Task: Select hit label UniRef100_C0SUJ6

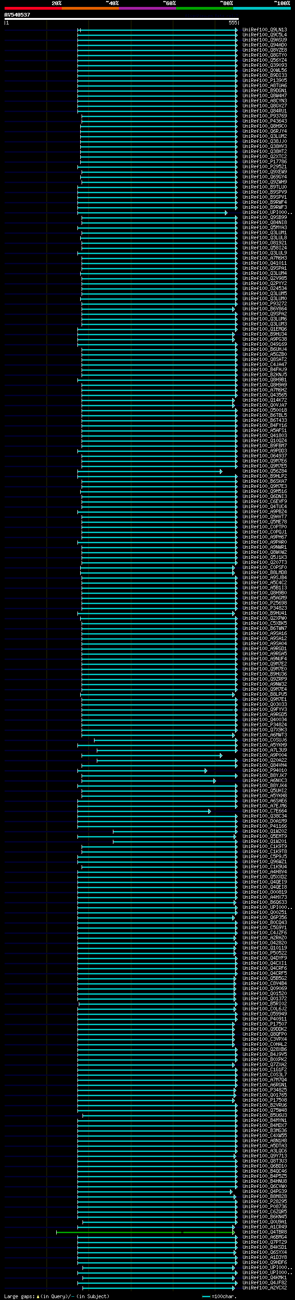Action: (265, 740)
